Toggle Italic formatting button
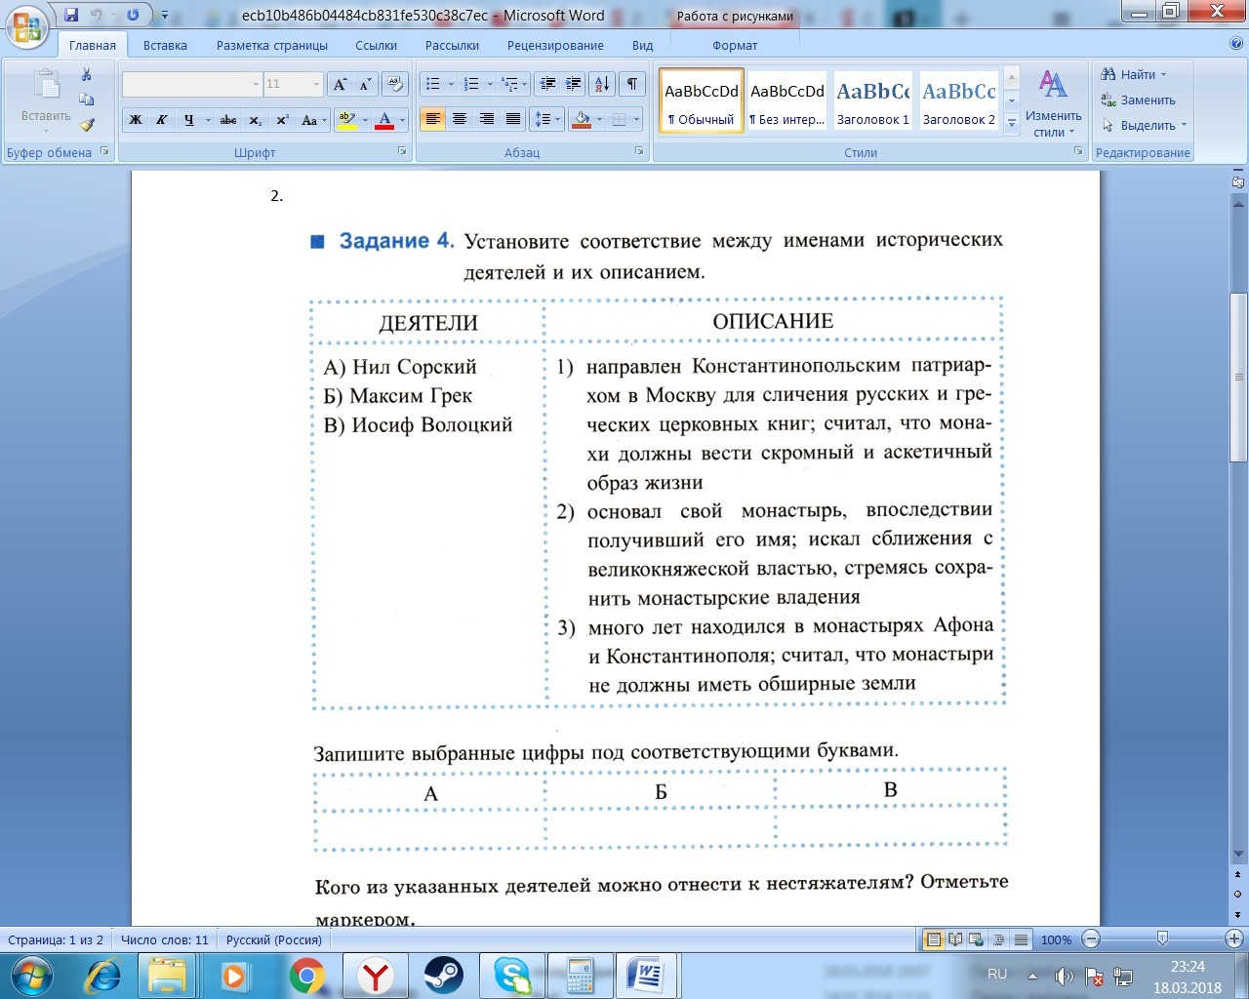The image size is (1249, 999). (162, 120)
